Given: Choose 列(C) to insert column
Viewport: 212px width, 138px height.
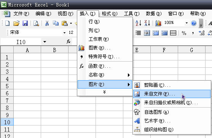Looking at the screenshot, I should click(x=105, y=30).
